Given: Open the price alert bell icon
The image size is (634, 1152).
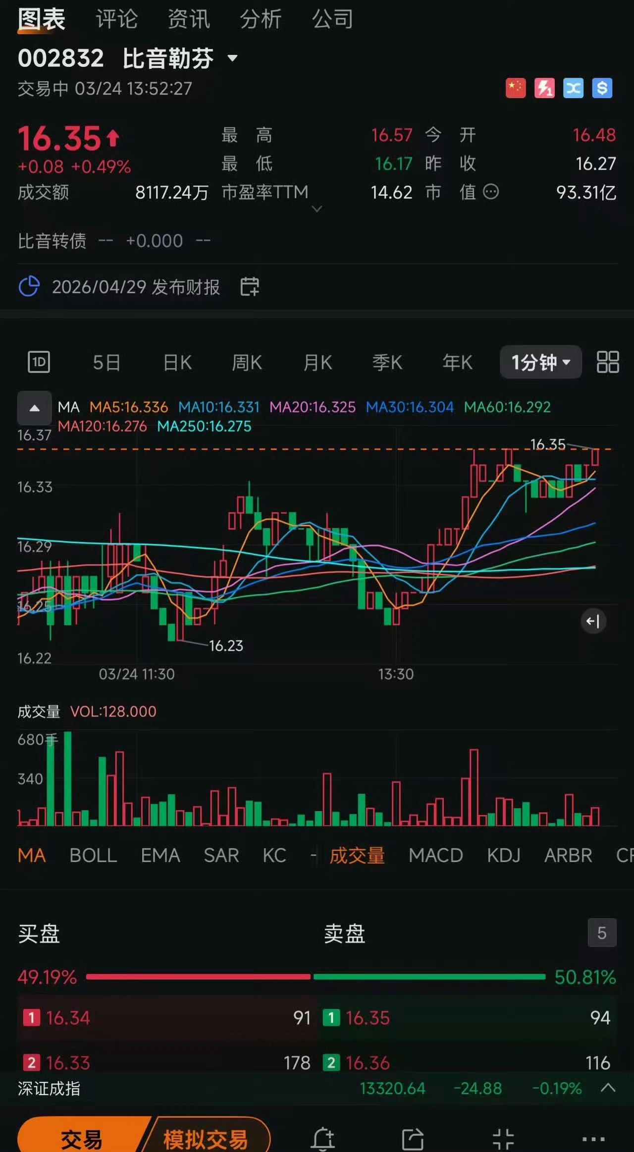Looking at the screenshot, I should coord(322,1139).
